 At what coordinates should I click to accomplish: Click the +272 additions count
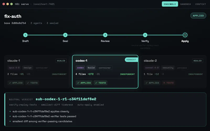(x=91, y=74)
